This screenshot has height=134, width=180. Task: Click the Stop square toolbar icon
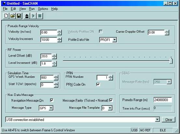pos(40,16)
